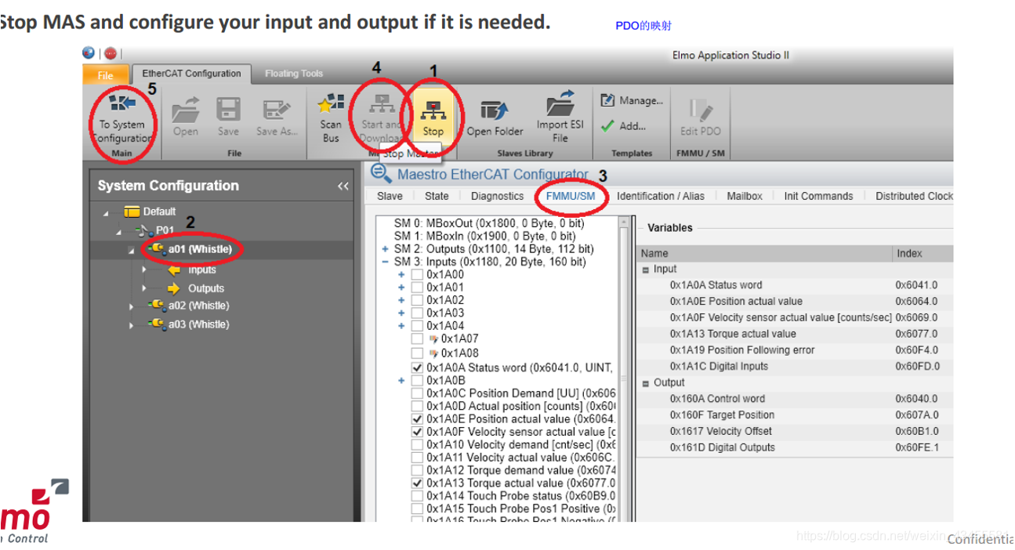Click the Scan Bus star icon
The height and width of the screenshot is (550, 1015).
tap(331, 103)
